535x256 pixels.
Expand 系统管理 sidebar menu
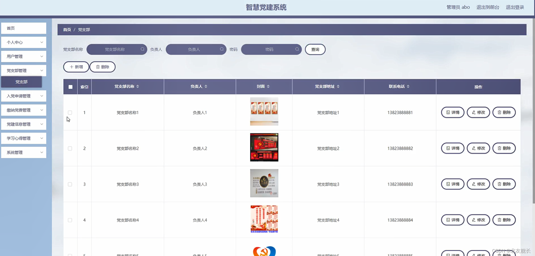click(24, 152)
